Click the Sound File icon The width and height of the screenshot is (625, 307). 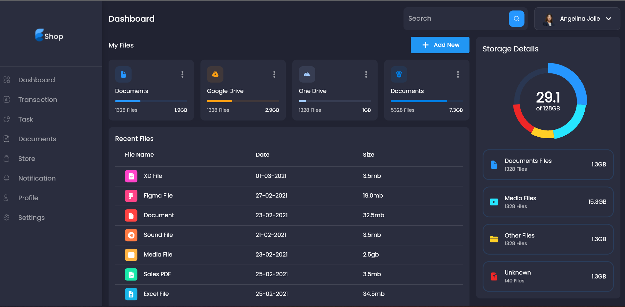131,235
